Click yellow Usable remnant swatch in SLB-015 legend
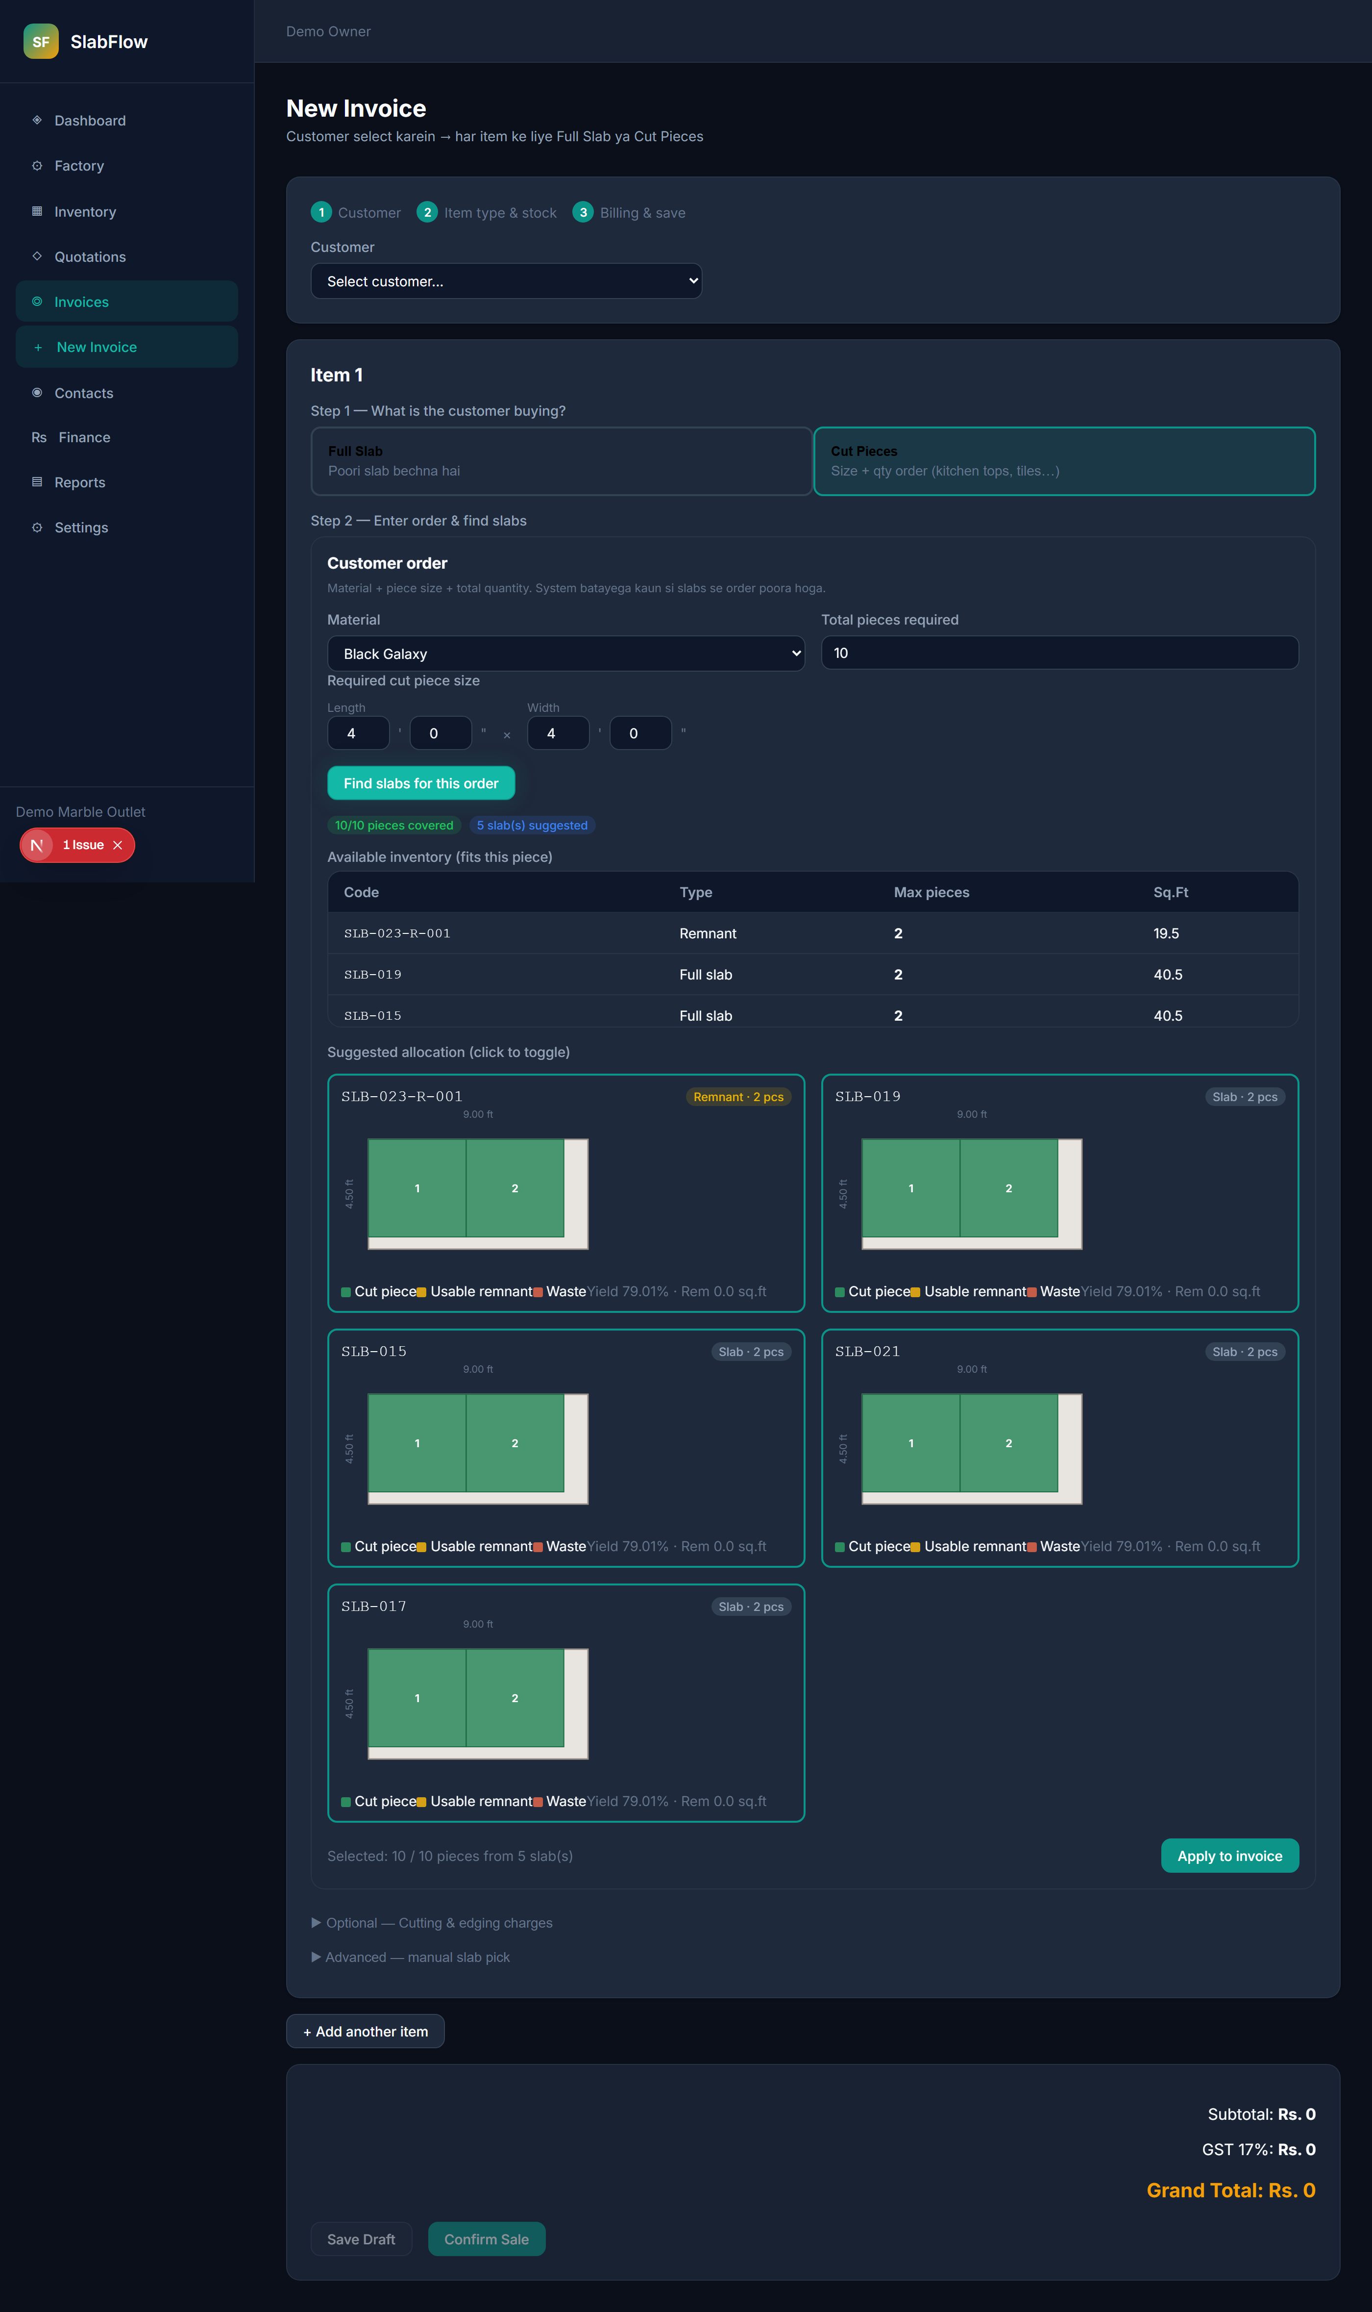Viewport: 1372px width, 2312px height. coord(421,1547)
